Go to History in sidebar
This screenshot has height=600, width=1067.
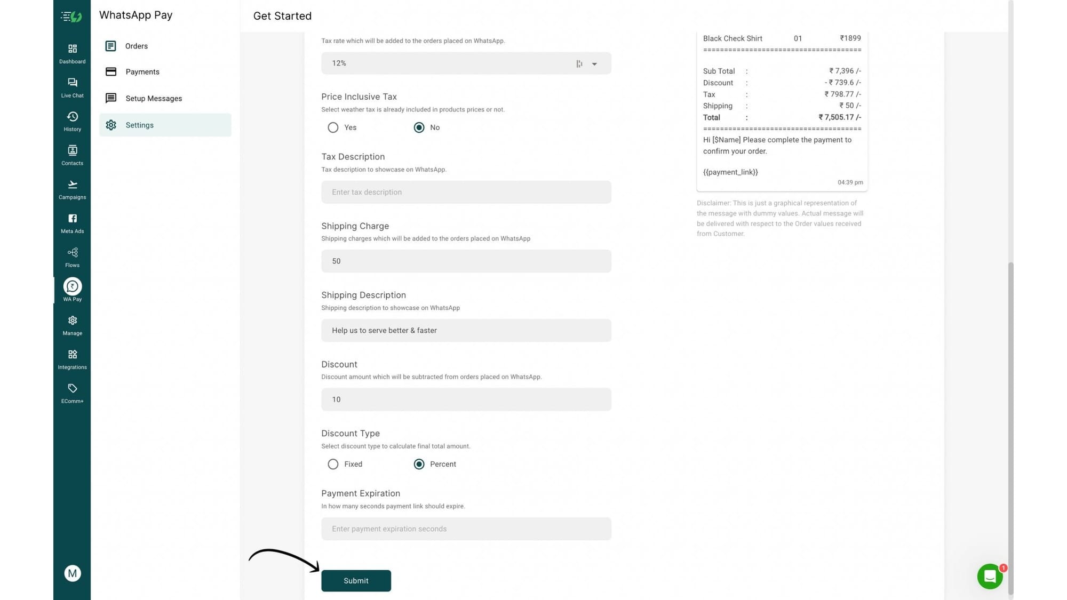point(72,121)
